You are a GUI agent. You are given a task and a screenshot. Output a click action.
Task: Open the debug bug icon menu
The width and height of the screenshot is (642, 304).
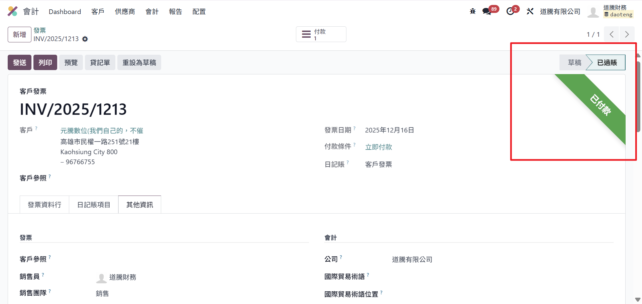[x=472, y=11]
